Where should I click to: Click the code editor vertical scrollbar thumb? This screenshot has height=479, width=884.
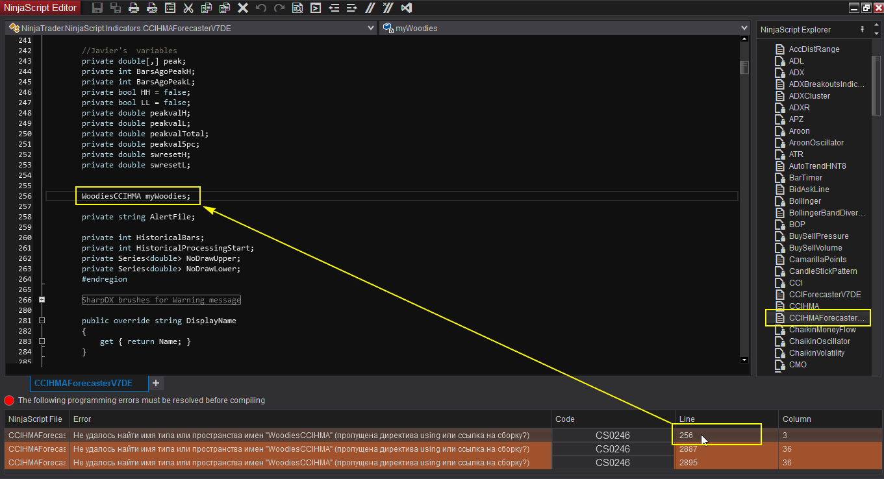pyautogui.click(x=744, y=68)
